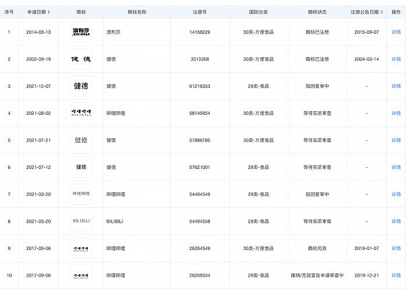
Task: Open 详情 link for registration 26264549
Action: point(396,248)
